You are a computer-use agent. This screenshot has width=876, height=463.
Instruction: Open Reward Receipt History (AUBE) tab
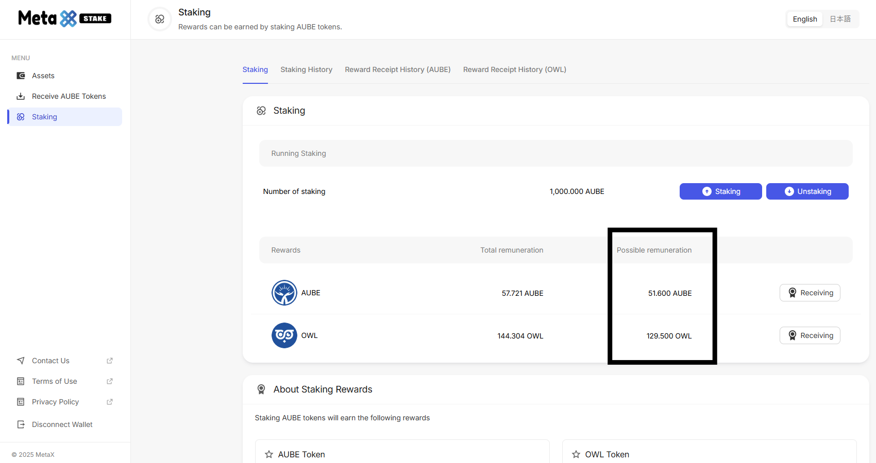pos(397,69)
